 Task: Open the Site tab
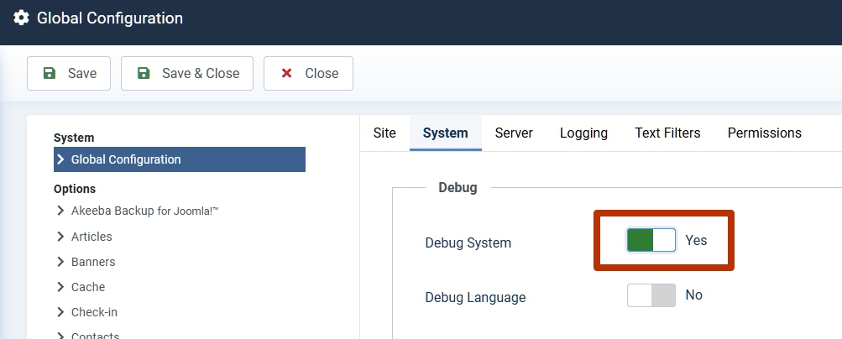384,133
